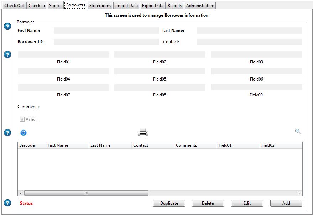The width and height of the screenshot is (314, 216).
Task: Click the Borrower ID input field
Action: pyautogui.click(x=106, y=42)
